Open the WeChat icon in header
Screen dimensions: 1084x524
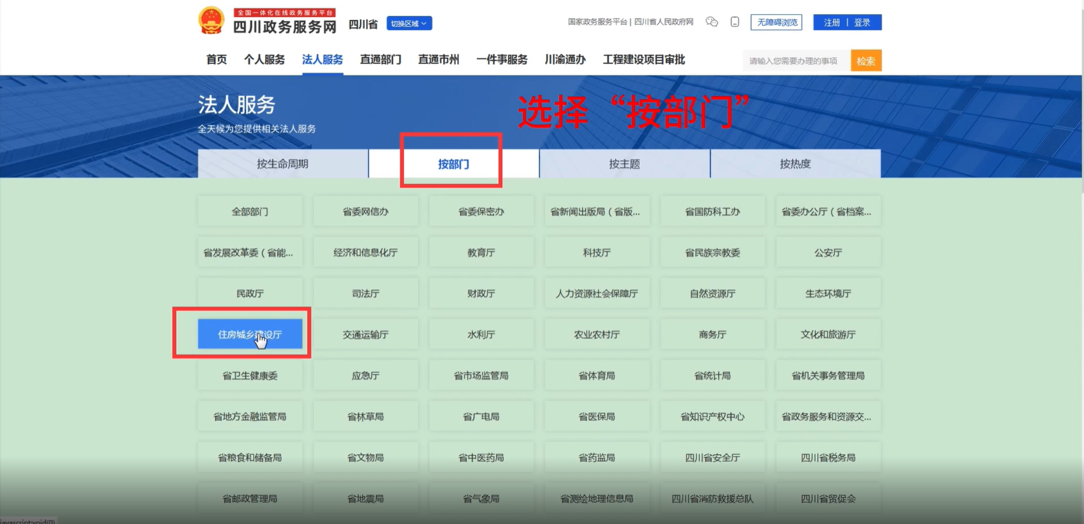[712, 22]
